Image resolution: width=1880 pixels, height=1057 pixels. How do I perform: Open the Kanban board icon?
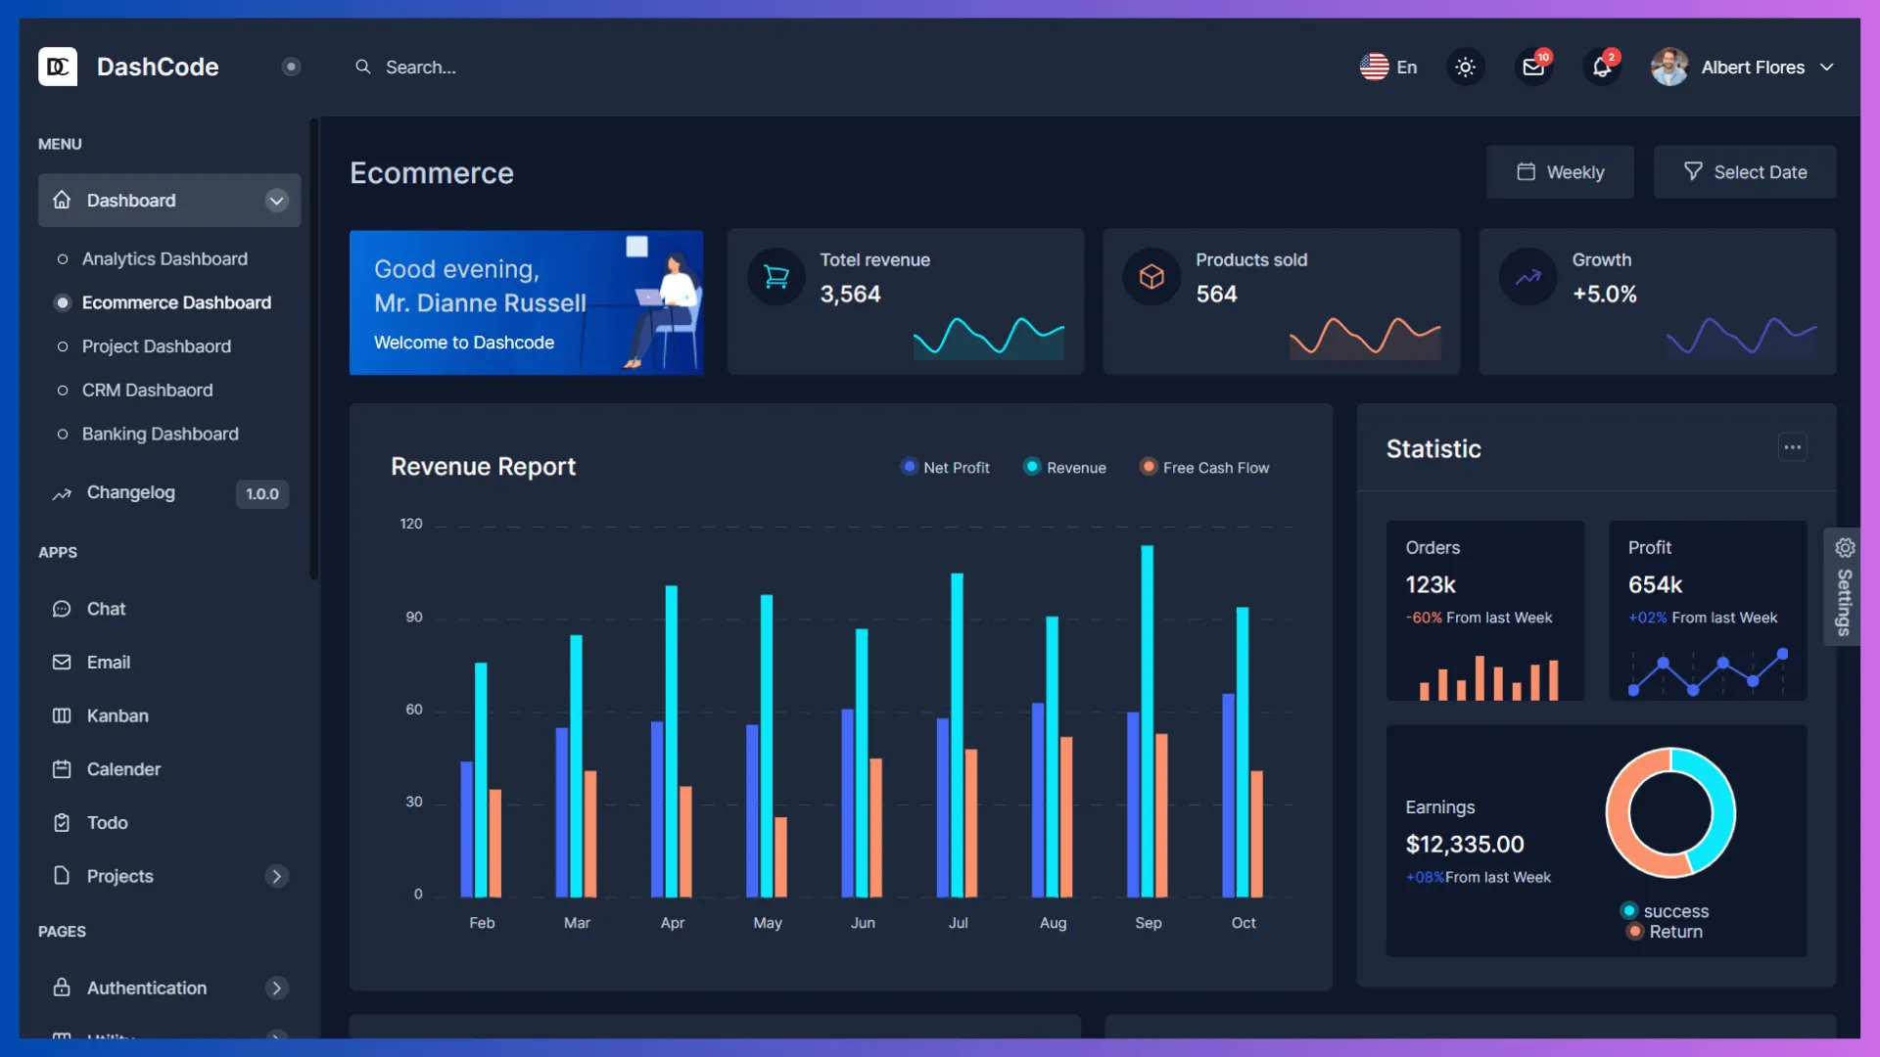(x=62, y=715)
